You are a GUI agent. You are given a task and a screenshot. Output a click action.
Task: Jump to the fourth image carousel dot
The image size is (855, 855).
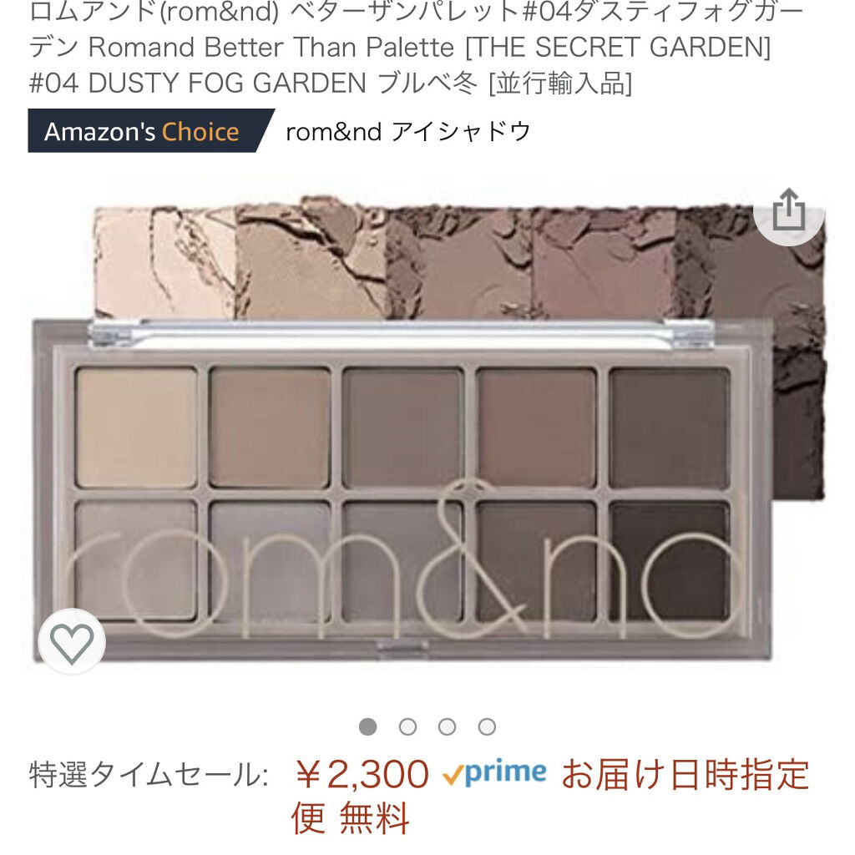(x=487, y=727)
